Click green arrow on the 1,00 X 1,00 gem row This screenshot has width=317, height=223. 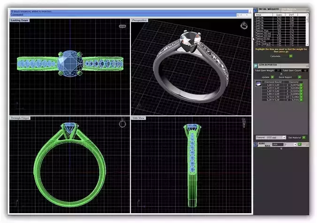coord(302,85)
